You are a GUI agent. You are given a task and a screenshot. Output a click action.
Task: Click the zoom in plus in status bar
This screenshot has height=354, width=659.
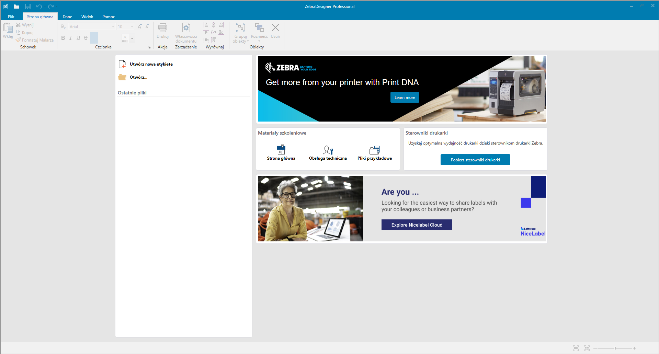pyautogui.click(x=635, y=348)
